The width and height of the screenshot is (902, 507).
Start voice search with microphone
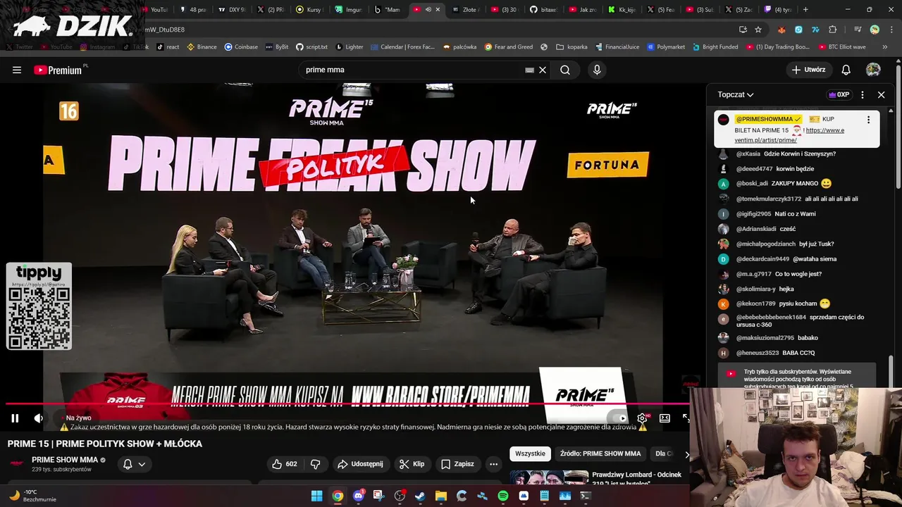[597, 70]
